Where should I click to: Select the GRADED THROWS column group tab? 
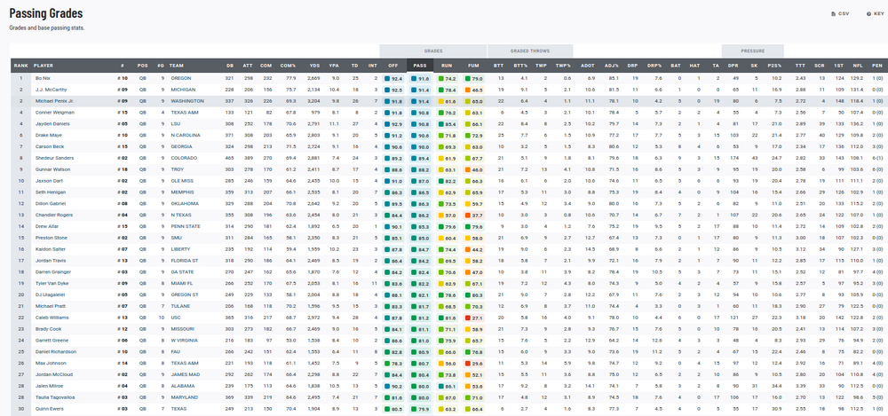point(530,51)
